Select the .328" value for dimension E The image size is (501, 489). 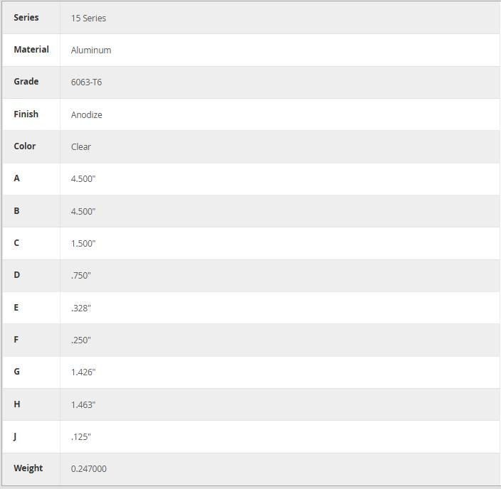[81, 308]
